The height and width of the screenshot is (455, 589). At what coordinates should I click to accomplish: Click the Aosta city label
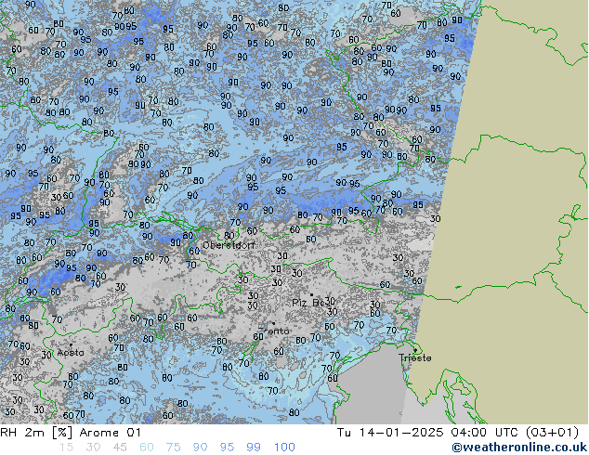coord(71,353)
